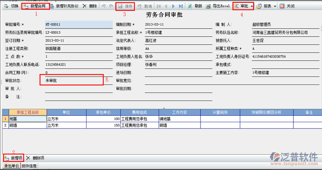322x170 pixels.
Task: Go to the first record icon
Action: [159, 6]
